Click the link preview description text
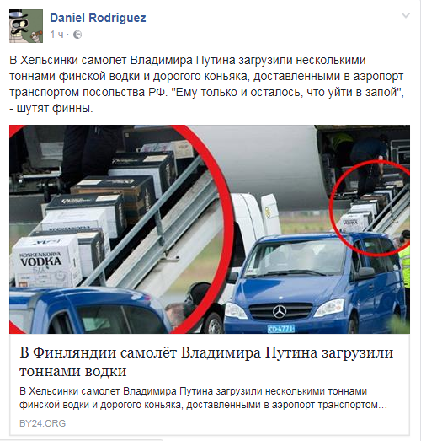The width and height of the screenshot is (421, 441). [203, 398]
